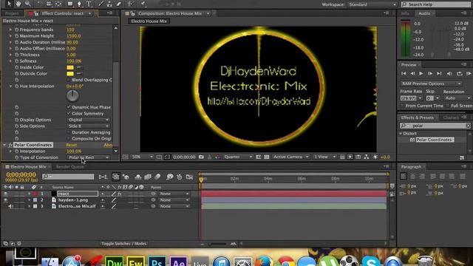This screenshot has height=266, width=473.
Task: Toggle the Auto-keyframe stopwatch in timeline
Action: pos(180,177)
